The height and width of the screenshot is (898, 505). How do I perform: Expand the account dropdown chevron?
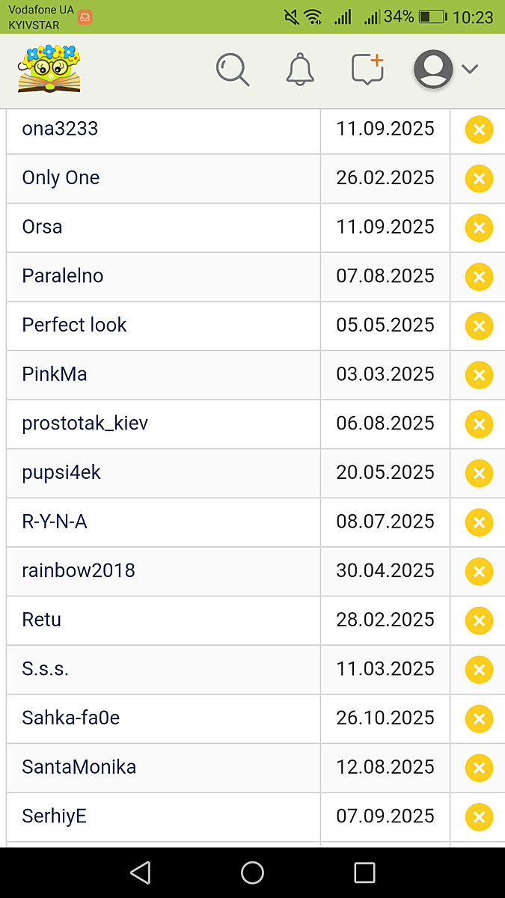click(x=470, y=70)
